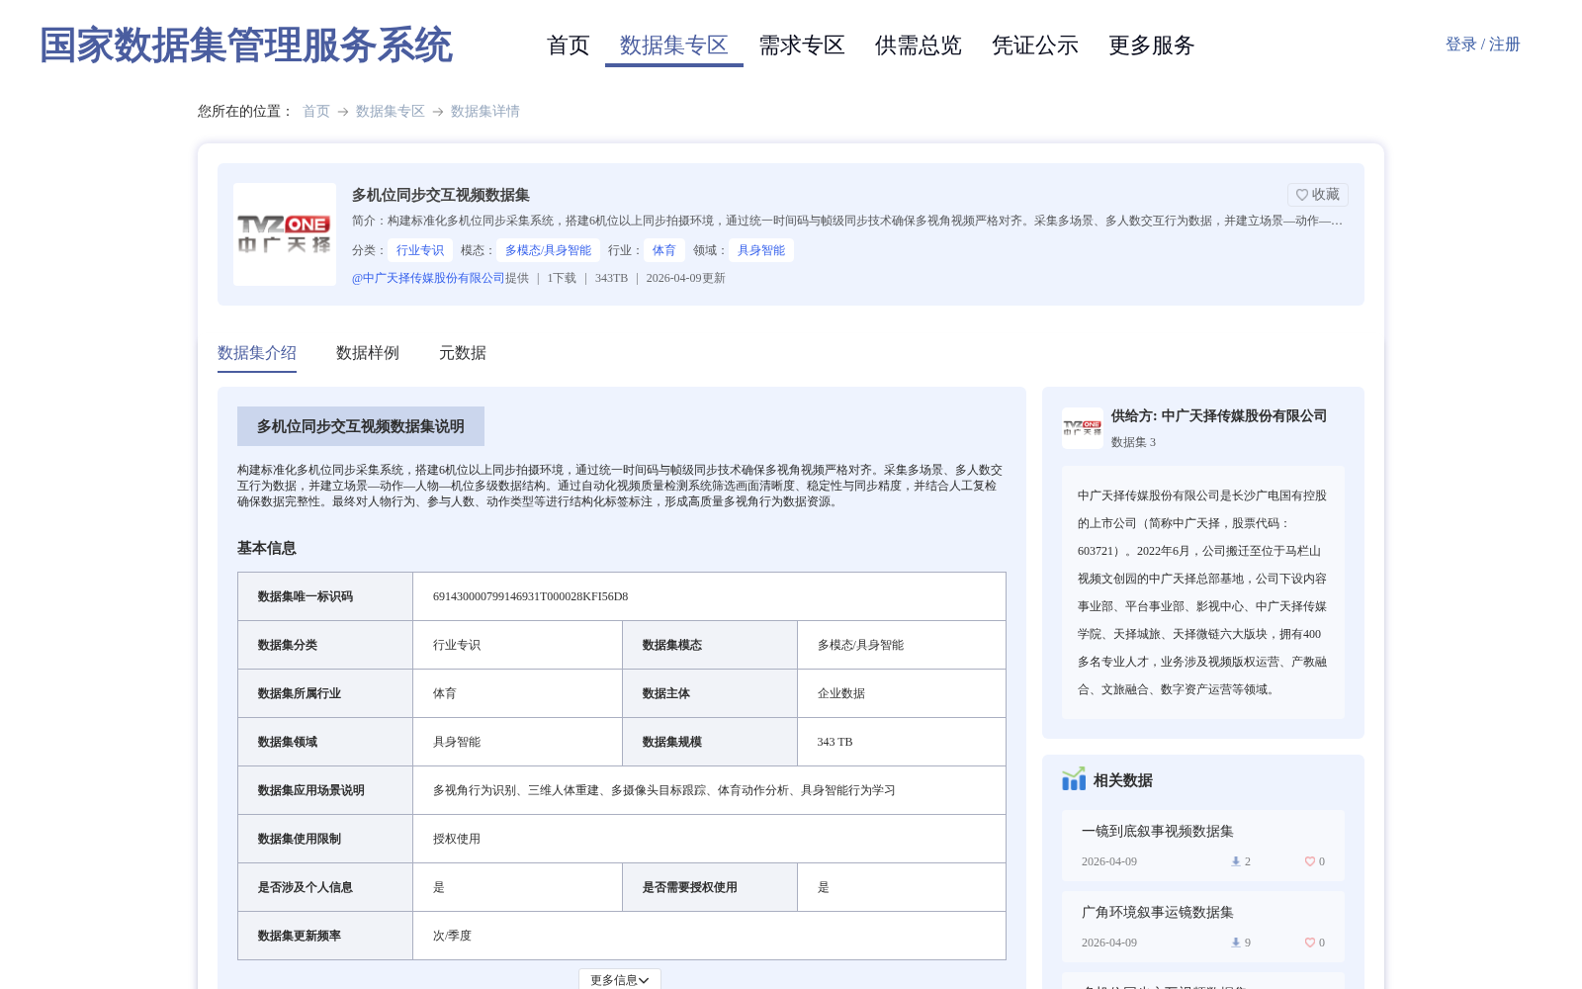Click the heart icon in 收藏 button
This screenshot has width=1582, height=989.
tap(1302, 195)
